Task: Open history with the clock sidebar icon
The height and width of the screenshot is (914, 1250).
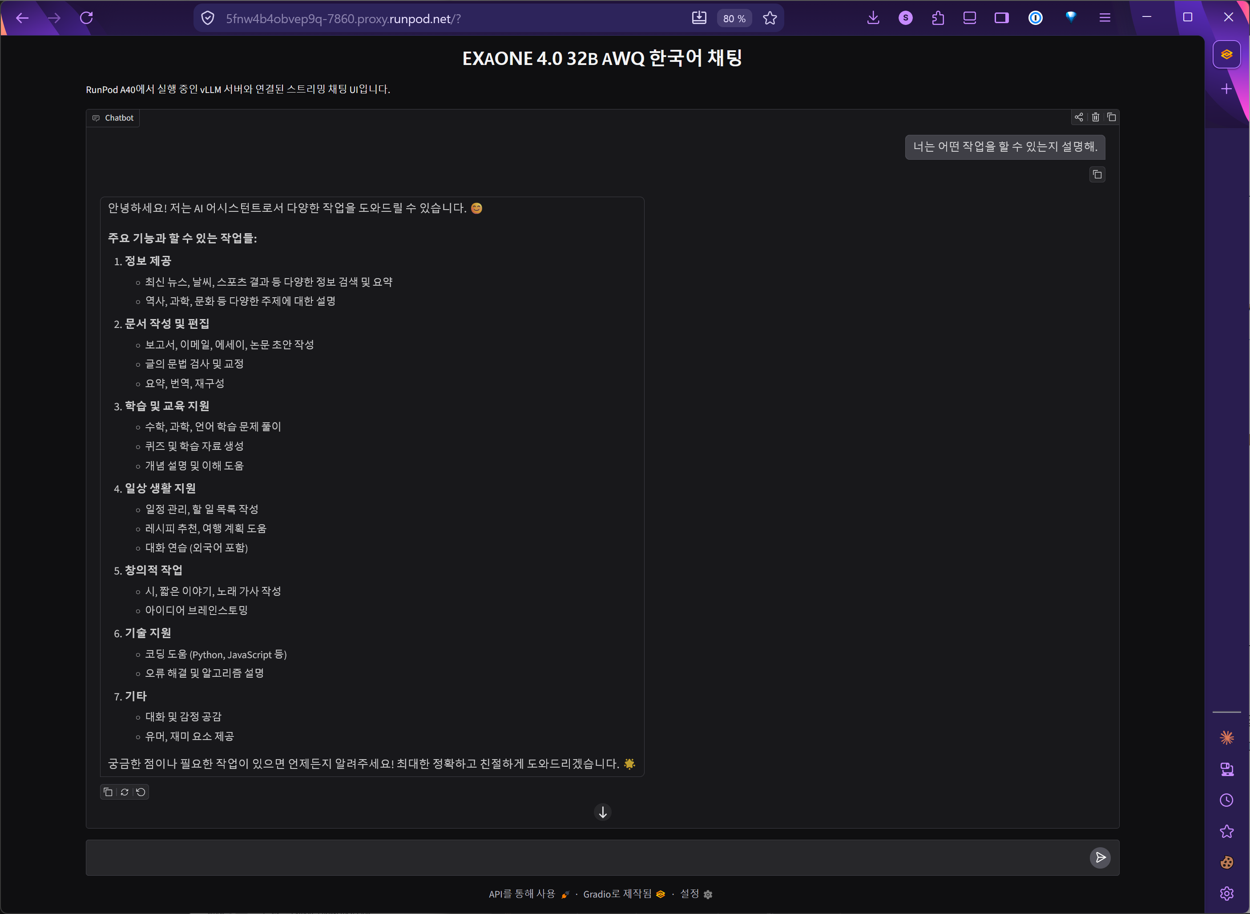Action: 1227,800
